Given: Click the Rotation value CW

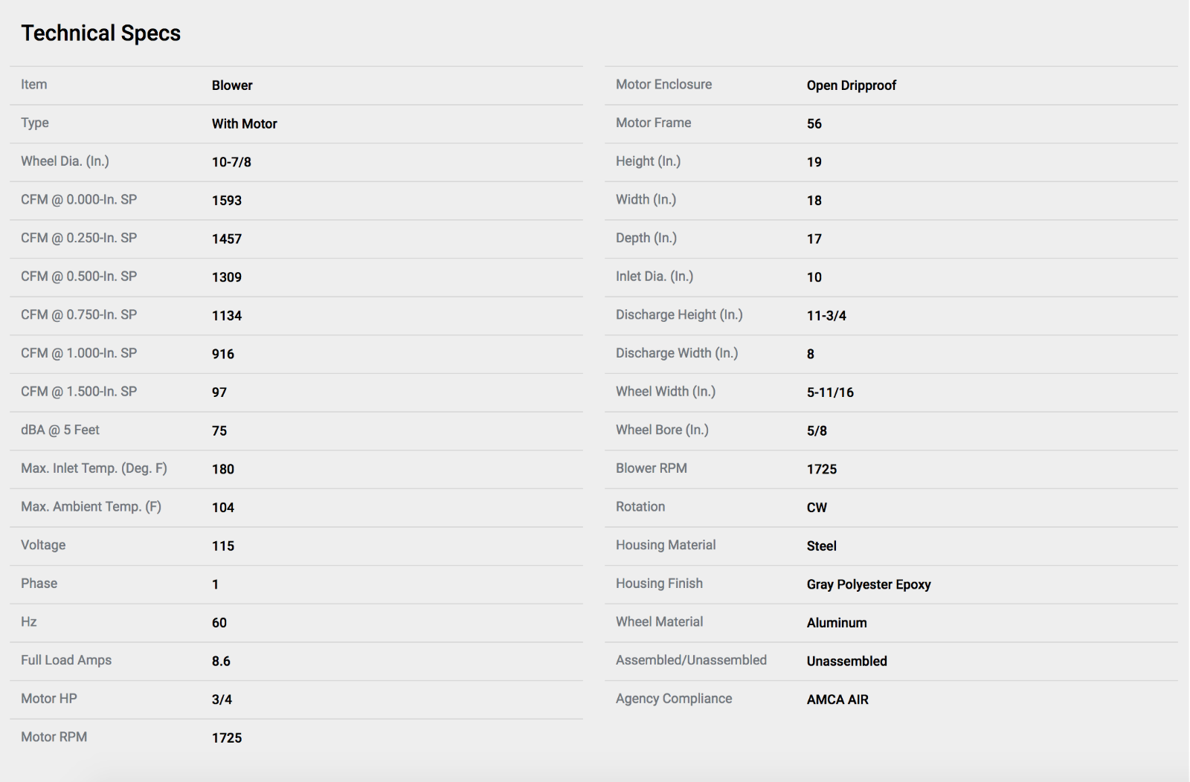Looking at the screenshot, I should (817, 508).
